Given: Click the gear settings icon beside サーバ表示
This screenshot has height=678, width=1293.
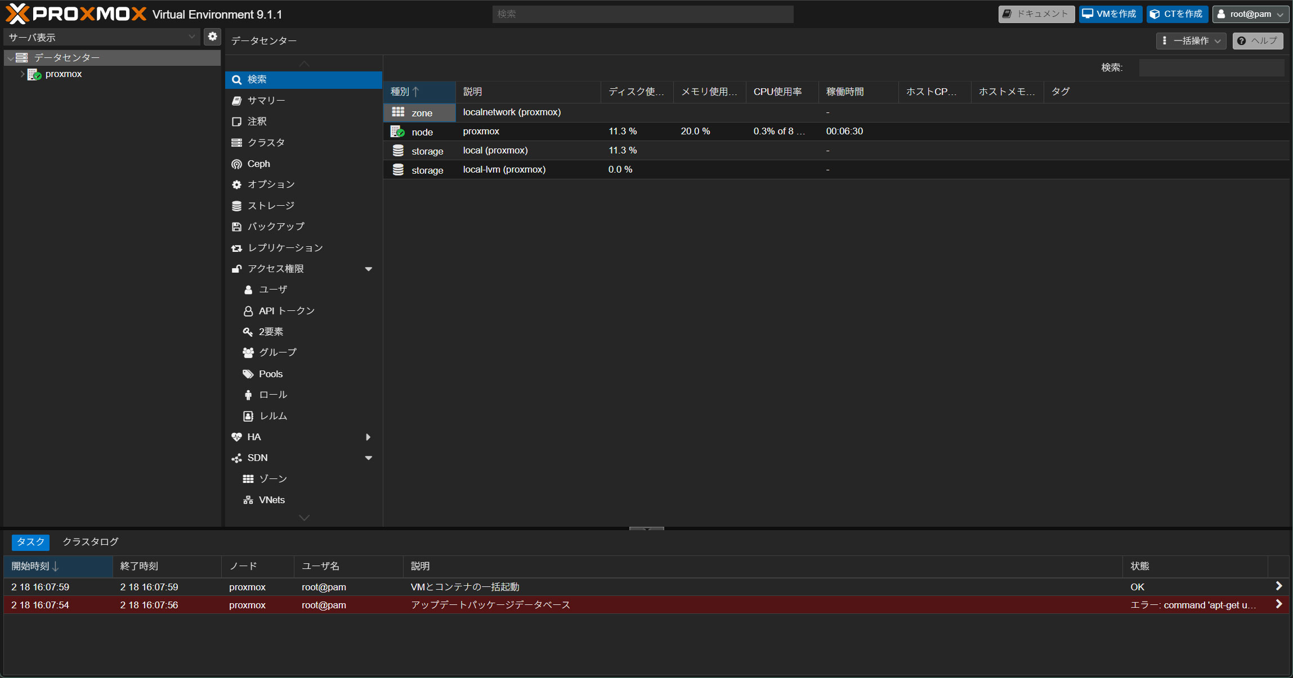Looking at the screenshot, I should (x=212, y=37).
